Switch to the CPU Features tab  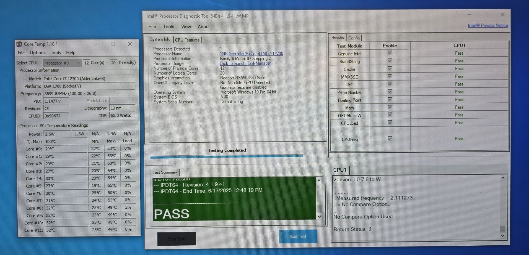187,40
